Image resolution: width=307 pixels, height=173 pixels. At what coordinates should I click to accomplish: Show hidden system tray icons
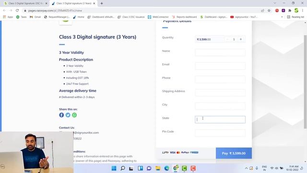tap(246, 168)
